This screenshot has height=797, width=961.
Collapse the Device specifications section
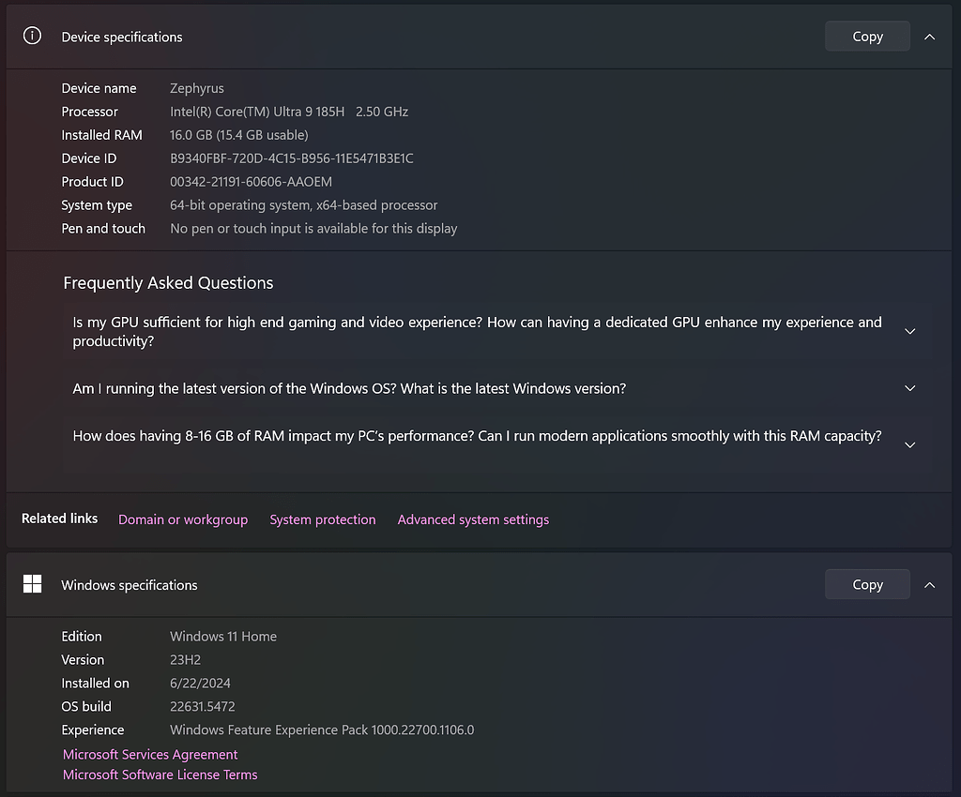click(929, 36)
